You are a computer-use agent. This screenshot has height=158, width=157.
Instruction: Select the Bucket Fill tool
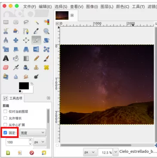(x=16, y=58)
